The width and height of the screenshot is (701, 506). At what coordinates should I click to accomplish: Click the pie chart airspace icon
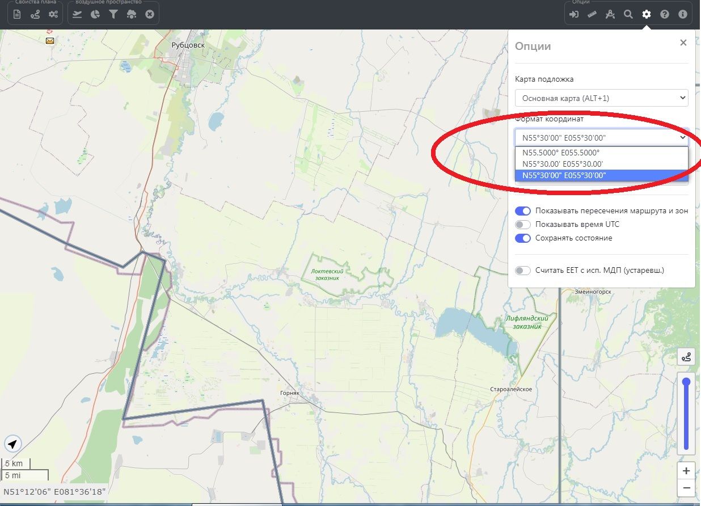tap(95, 14)
